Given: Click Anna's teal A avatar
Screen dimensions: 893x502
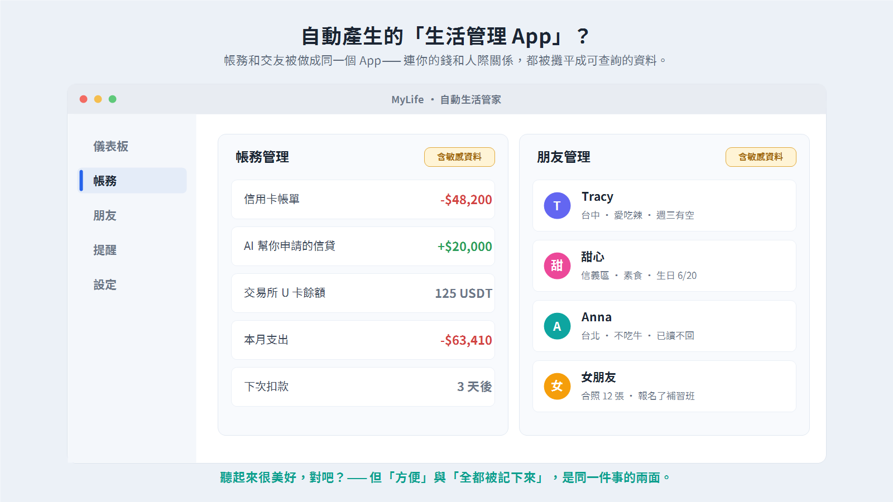Looking at the screenshot, I should point(557,326).
